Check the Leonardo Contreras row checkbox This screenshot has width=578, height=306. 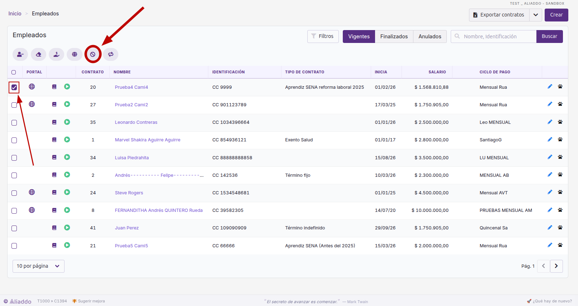pos(14,123)
